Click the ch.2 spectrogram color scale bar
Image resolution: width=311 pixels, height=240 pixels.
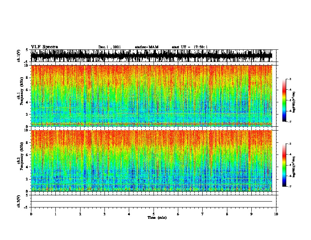point(284,165)
